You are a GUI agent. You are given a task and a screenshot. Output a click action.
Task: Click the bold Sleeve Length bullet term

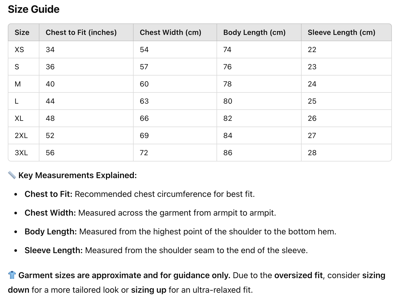pyautogui.click(x=53, y=251)
